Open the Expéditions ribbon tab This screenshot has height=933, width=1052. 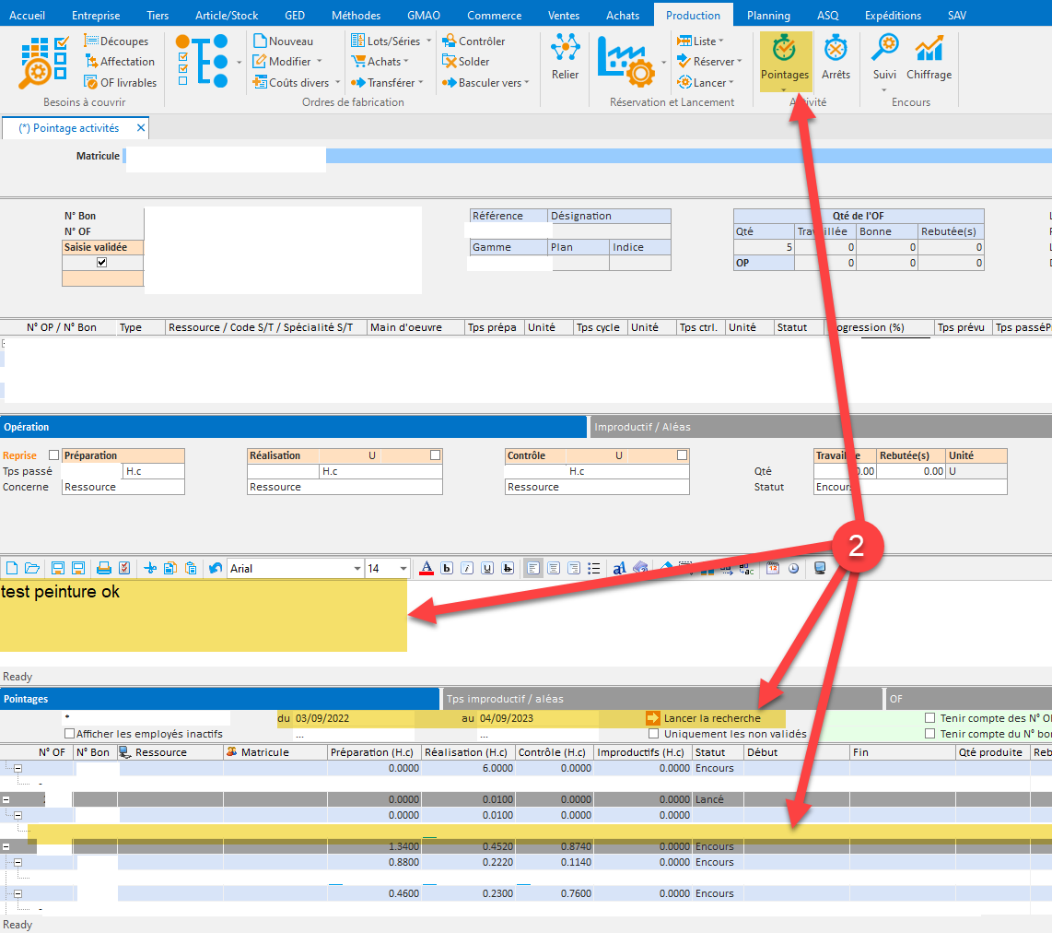[893, 16]
